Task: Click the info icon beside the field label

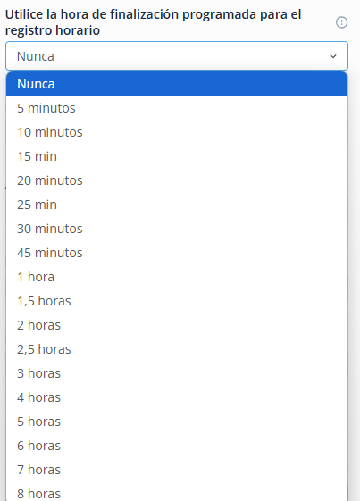Action: click(341, 22)
